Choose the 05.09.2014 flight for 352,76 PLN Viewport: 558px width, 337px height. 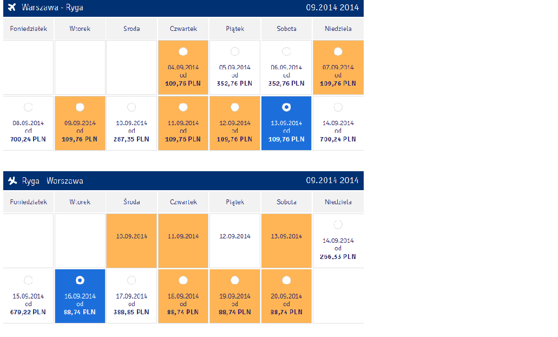pos(235,51)
